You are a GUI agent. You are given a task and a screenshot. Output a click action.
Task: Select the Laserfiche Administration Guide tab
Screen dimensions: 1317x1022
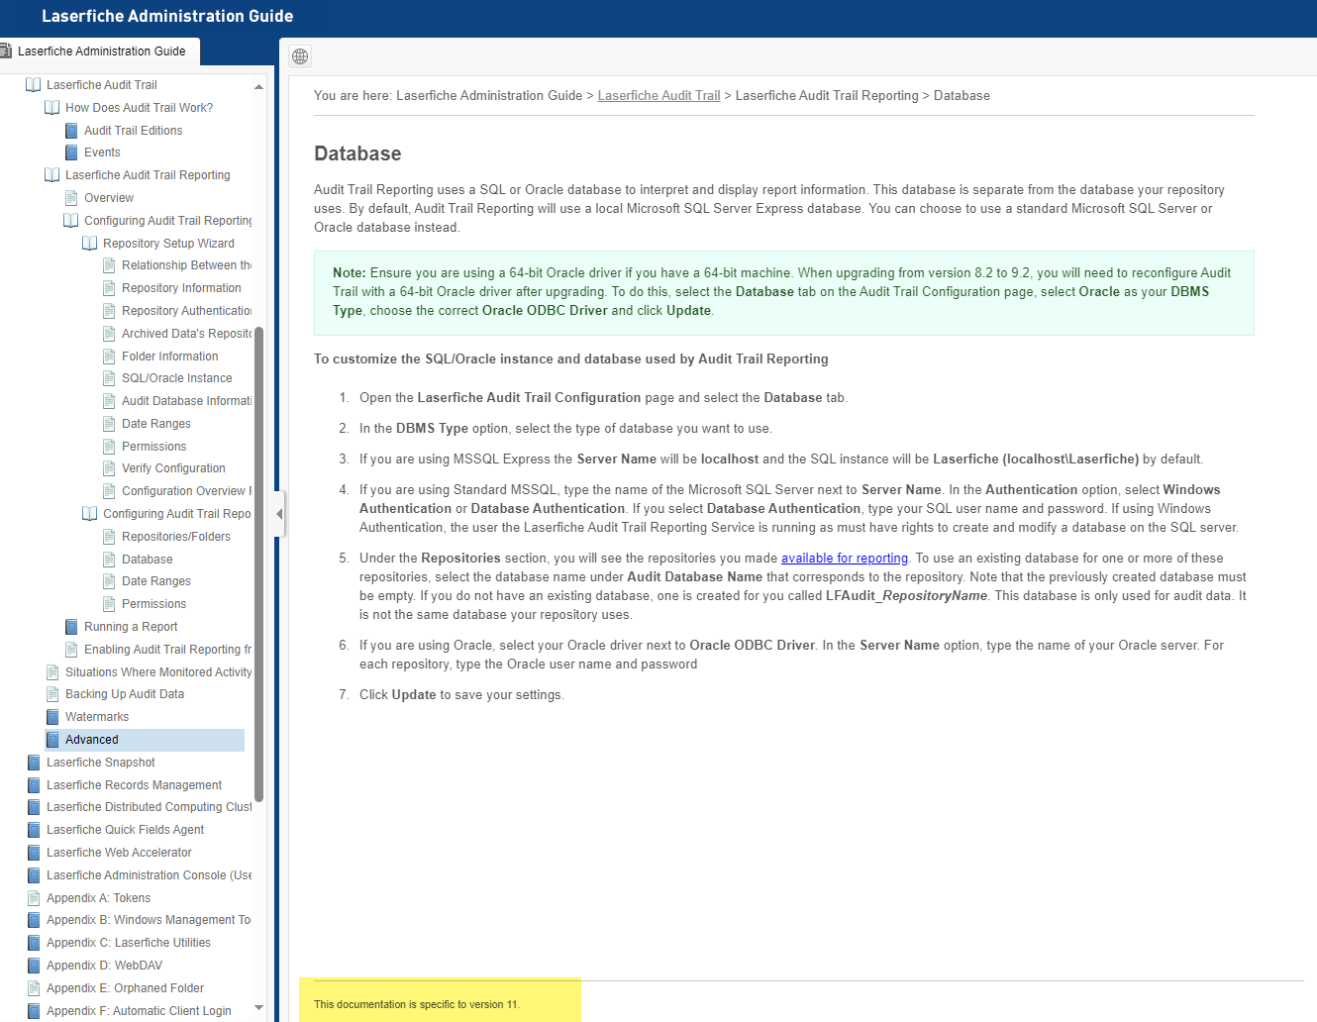click(x=99, y=51)
